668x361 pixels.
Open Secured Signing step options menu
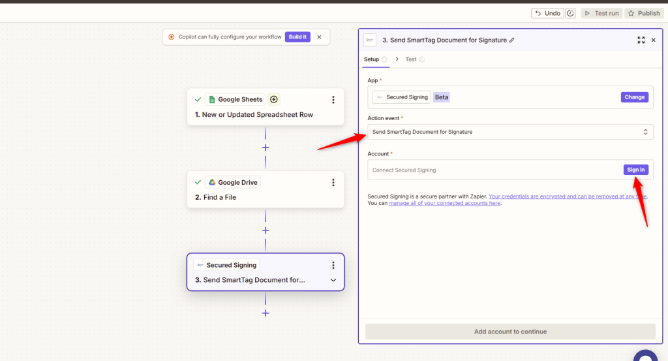[x=333, y=265]
